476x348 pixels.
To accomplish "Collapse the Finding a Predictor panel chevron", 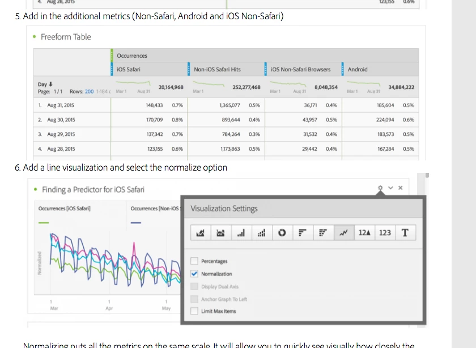I will (x=390, y=188).
